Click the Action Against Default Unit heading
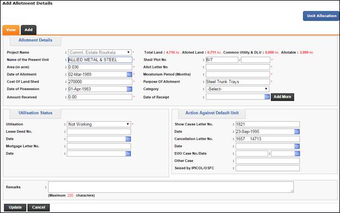The height and width of the screenshot is (213, 340). click(212, 113)
